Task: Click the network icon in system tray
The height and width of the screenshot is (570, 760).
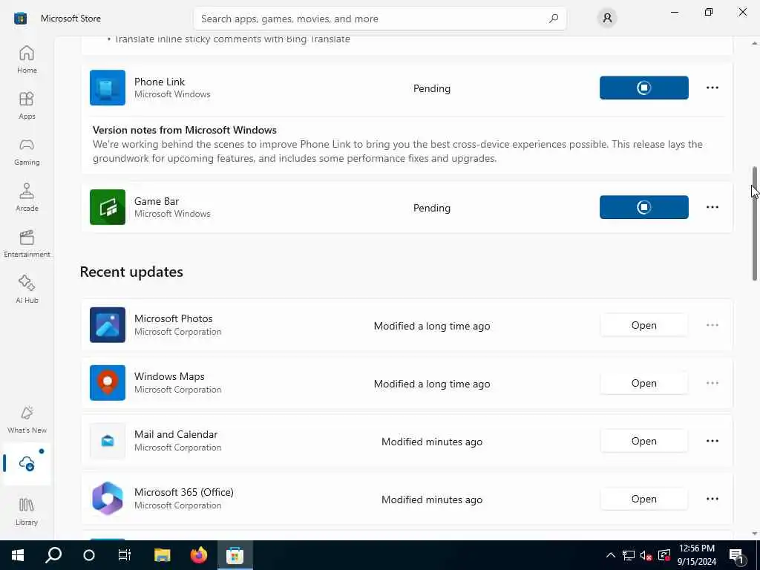Action: click(x=628, y=555)
